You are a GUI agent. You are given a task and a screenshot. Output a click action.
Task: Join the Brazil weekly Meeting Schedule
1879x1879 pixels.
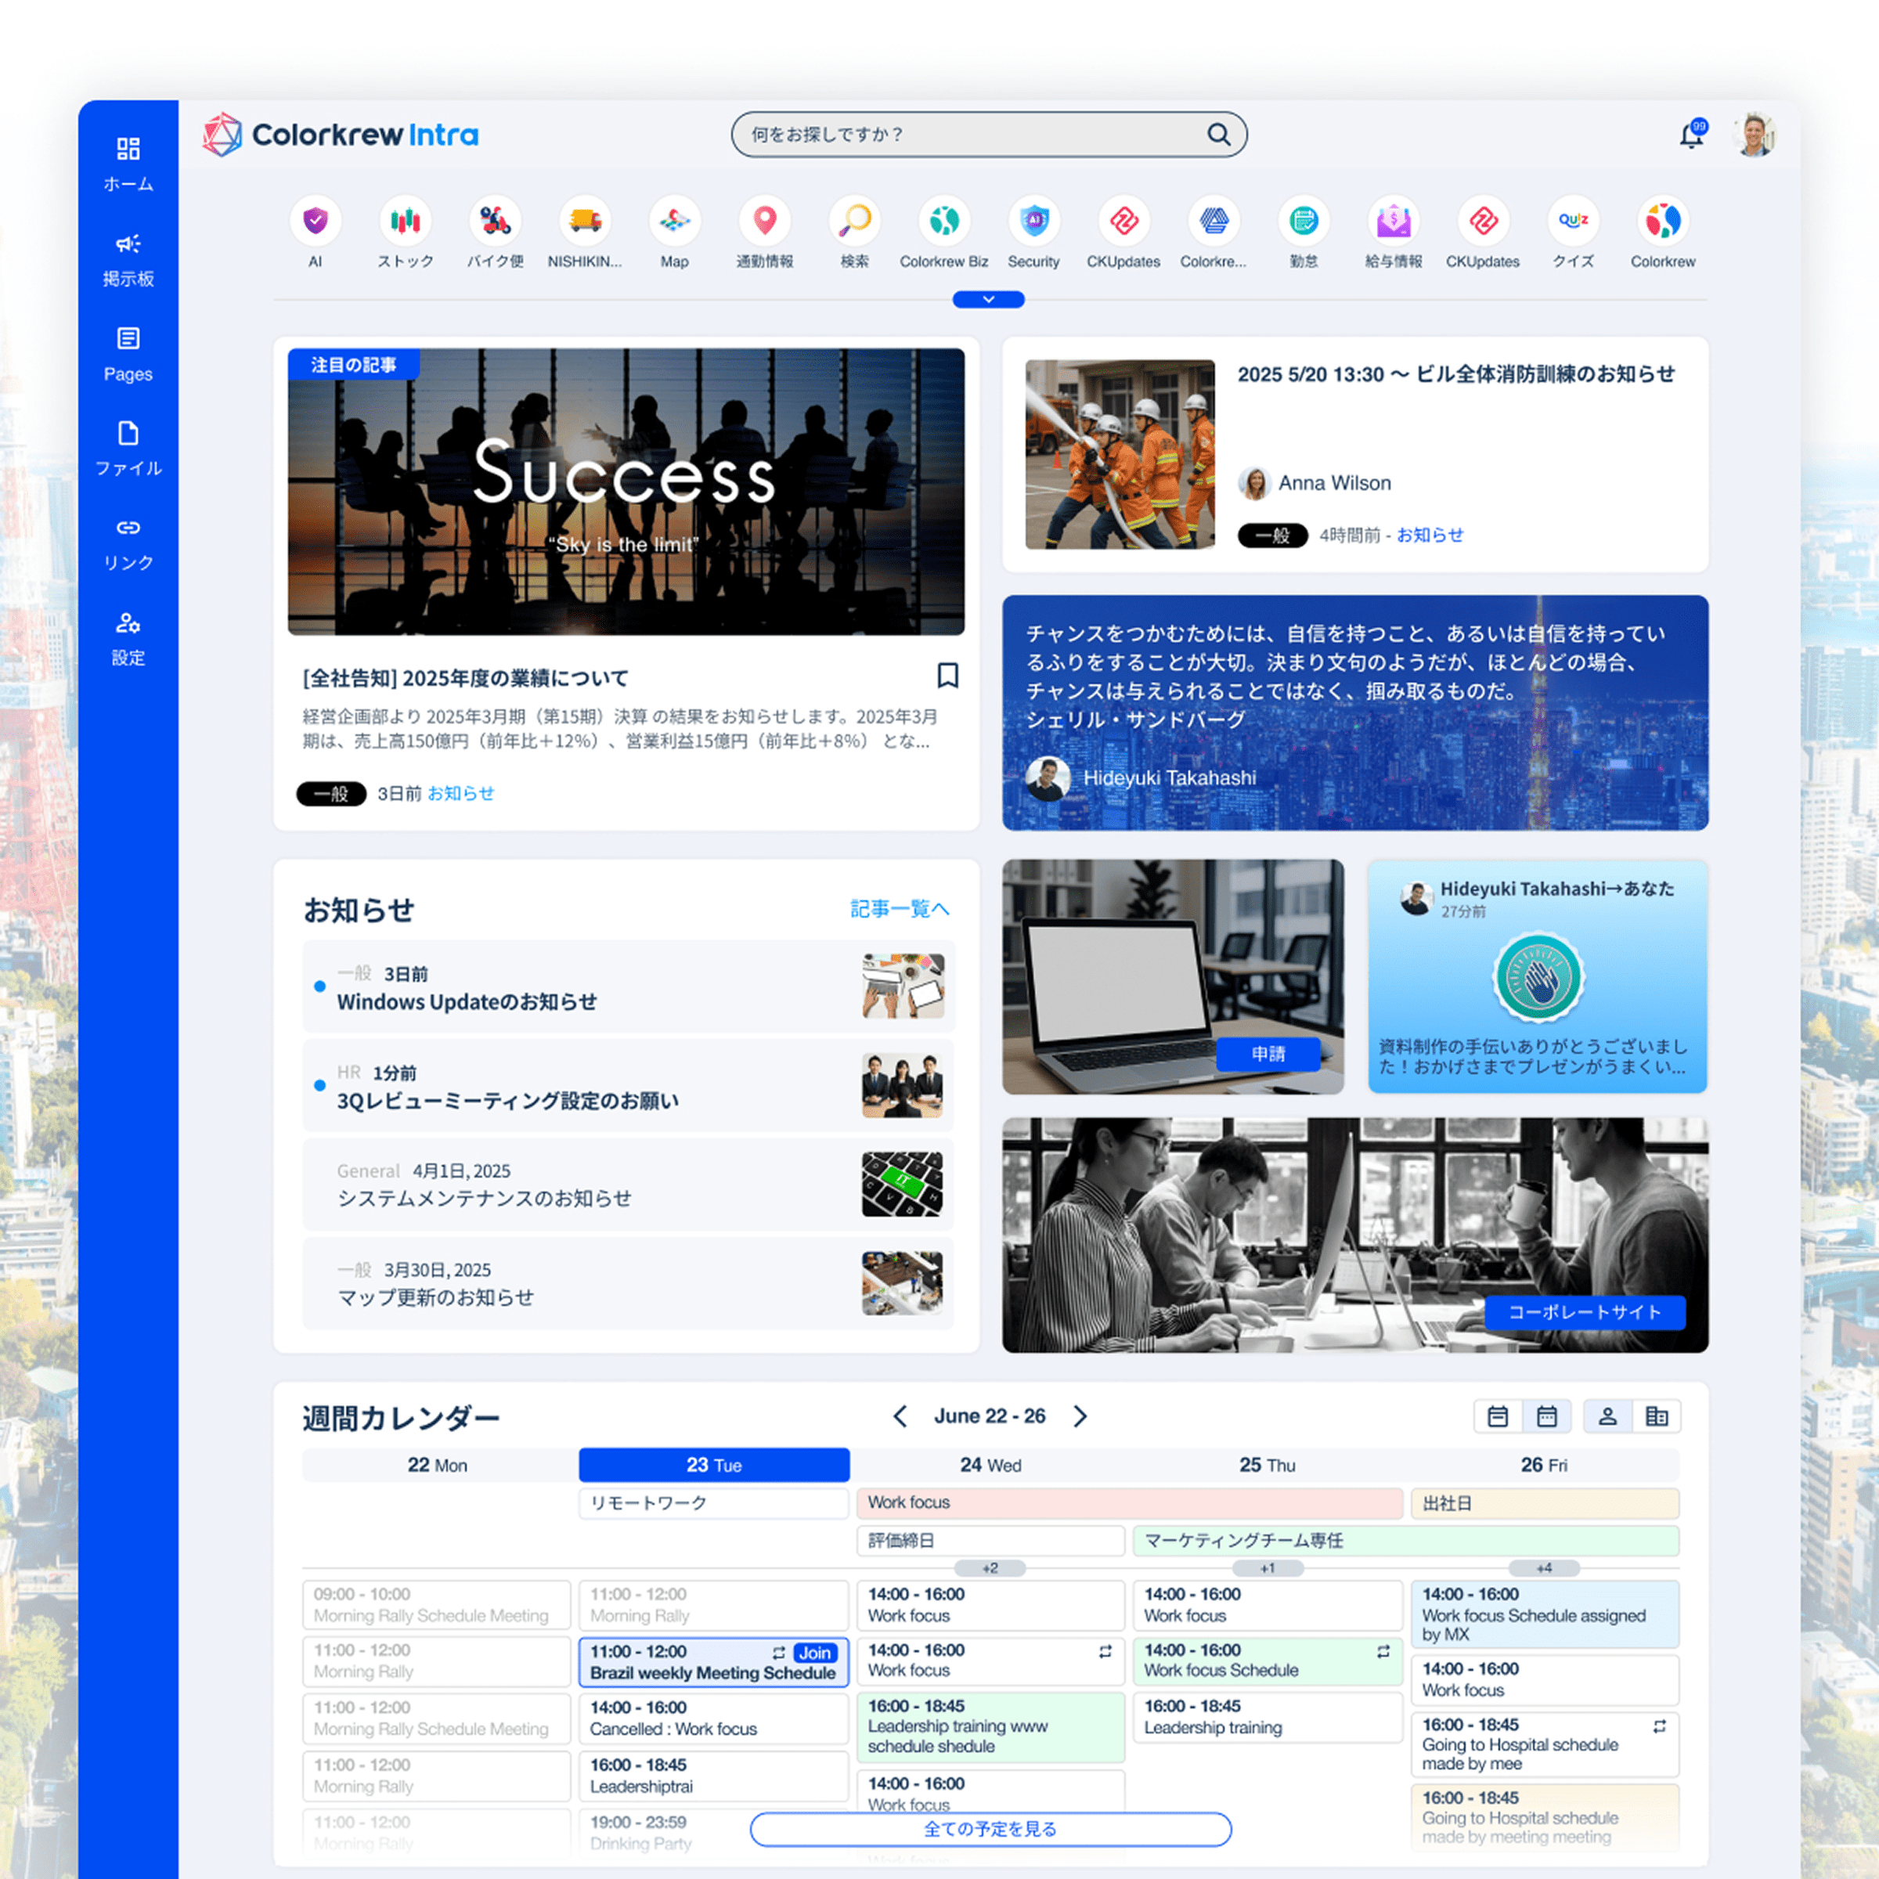click(815, 1653)
